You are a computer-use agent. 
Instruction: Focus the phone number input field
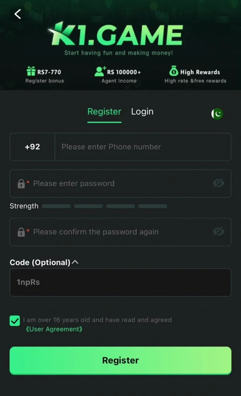tap(143, 147)
